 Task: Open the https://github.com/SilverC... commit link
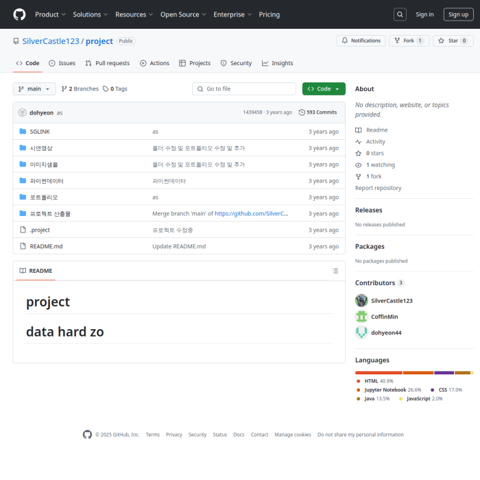point(252,213)
